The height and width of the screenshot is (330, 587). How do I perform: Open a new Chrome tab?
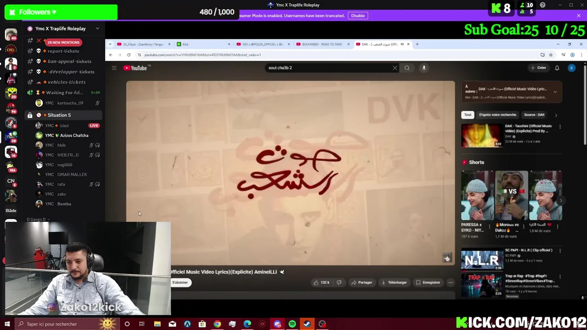[417, 44]
